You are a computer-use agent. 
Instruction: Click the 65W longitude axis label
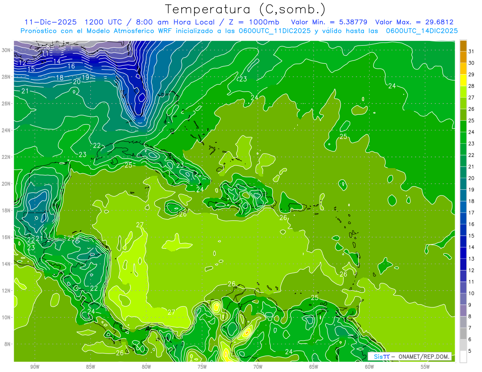314,367
